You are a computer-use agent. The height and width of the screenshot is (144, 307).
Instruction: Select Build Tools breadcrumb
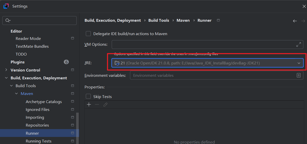tap(159, 20)
